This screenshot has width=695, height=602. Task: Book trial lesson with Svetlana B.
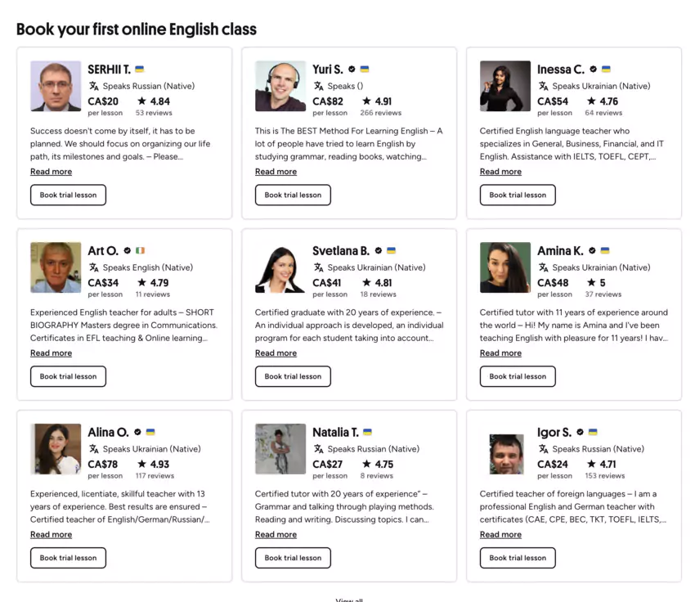(293, 376)
